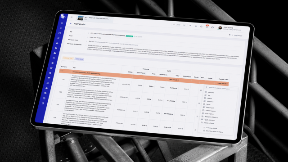Open the project selector dropdown at top

[95, 19]
